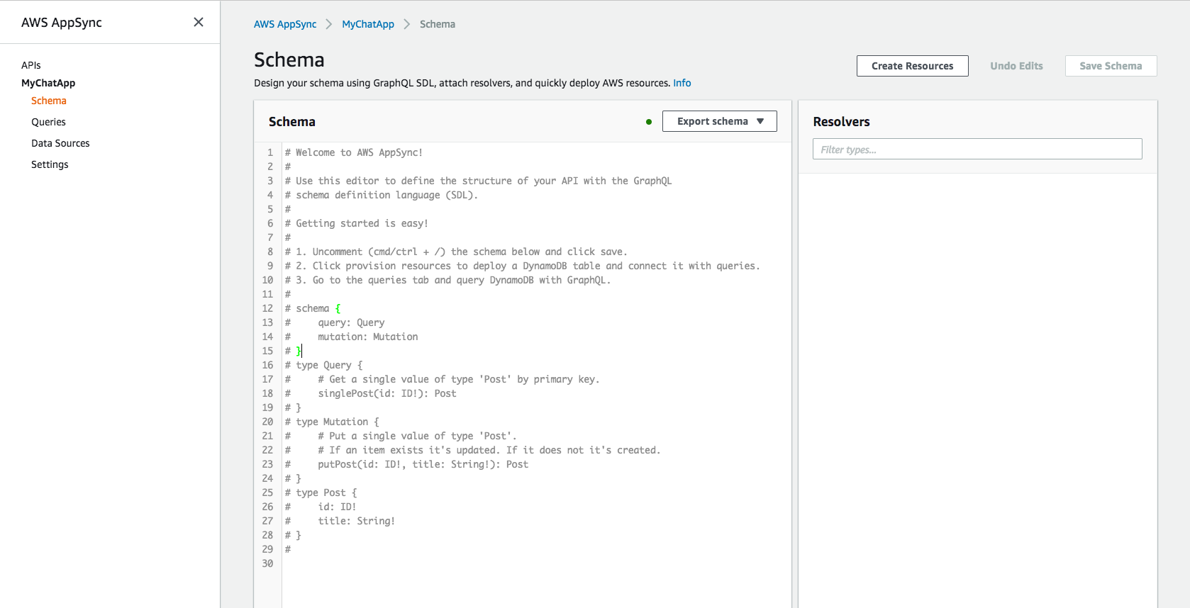This screenshot has height=608, width=1190.
Task: Open Data Sources in the sidebar
Action: point(60,143)
